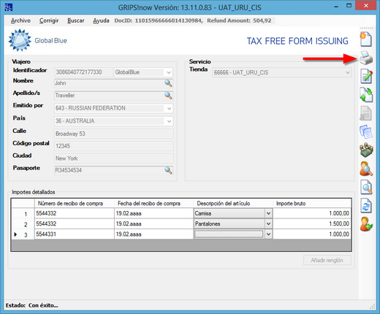Click the greyed-out document icon in the sidebar

(365, 113)
